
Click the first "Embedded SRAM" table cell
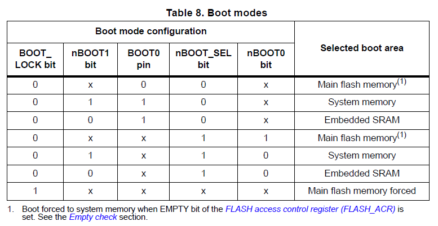(362, 120)
